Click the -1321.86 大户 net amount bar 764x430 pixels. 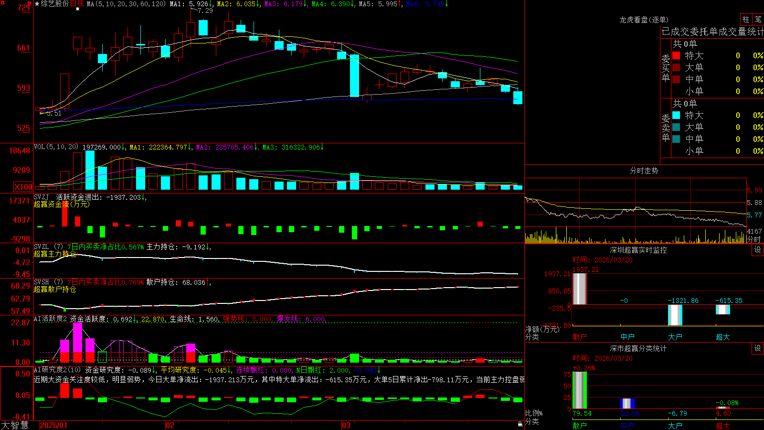675,315
